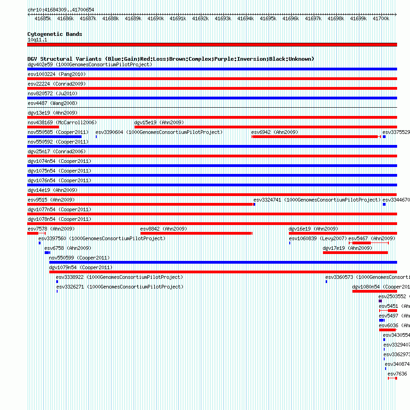Image resolution: width=410 pixels, height=410 pixels.
Task: Click the purple esv2503552 inversion marker
Action: coord(381,301)
